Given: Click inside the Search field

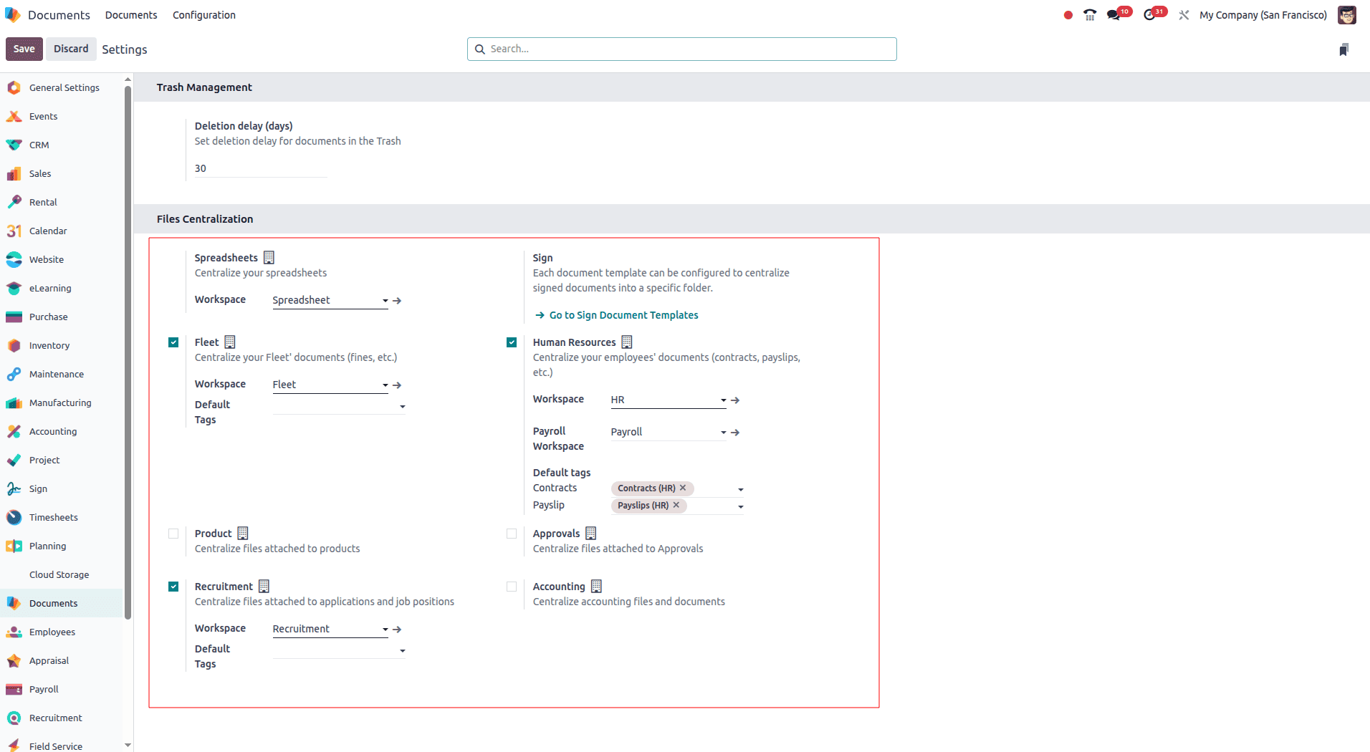Looking at the screenshot, I should tap(681, 49).
